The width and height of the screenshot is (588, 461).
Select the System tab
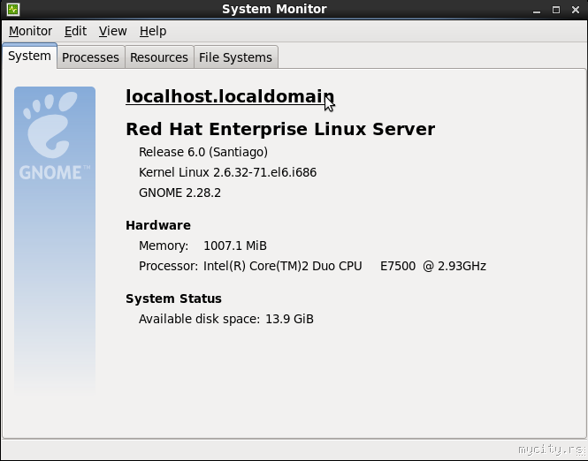29,57
